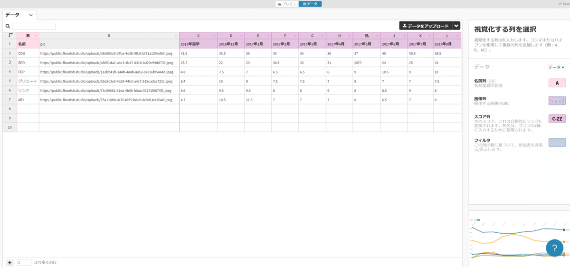
Task: Edit the 名前列 binding field A
Action: click(557, 83)
